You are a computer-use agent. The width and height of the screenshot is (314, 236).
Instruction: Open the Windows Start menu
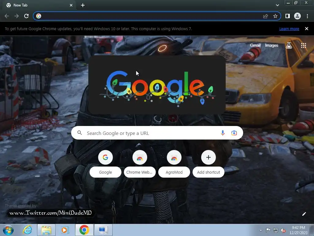coord(8,230)
